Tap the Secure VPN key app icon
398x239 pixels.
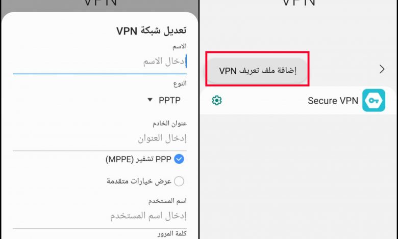tap(374, 100)
